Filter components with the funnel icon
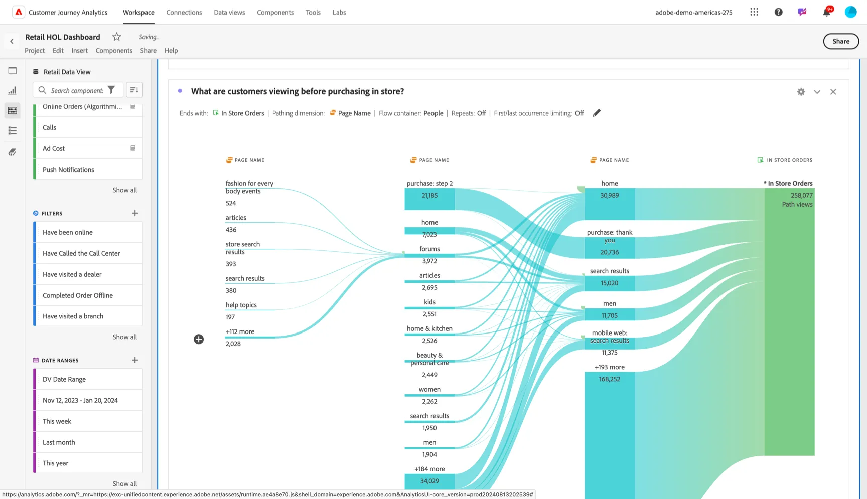The width and height of the screenshot is (867, 499). (111, 90)
